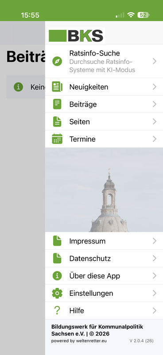Tap the BKS logo in the header
The height and width of the screenshot is (355, 163).
[x=76, y=35]
